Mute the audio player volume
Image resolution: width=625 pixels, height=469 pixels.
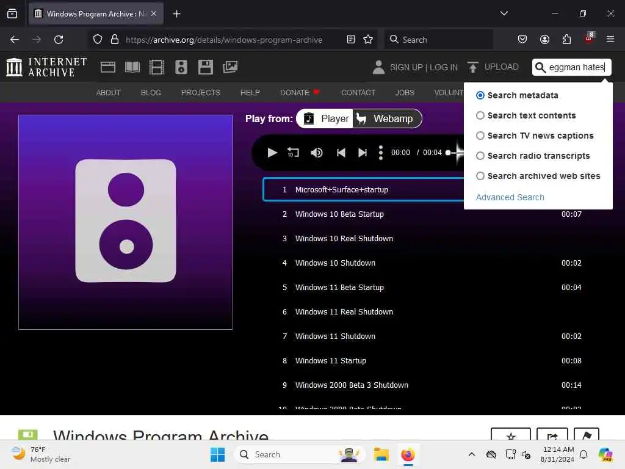[x=317, y=153]
